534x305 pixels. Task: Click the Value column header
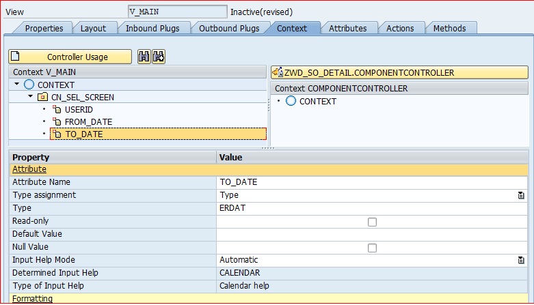(372, 157)
